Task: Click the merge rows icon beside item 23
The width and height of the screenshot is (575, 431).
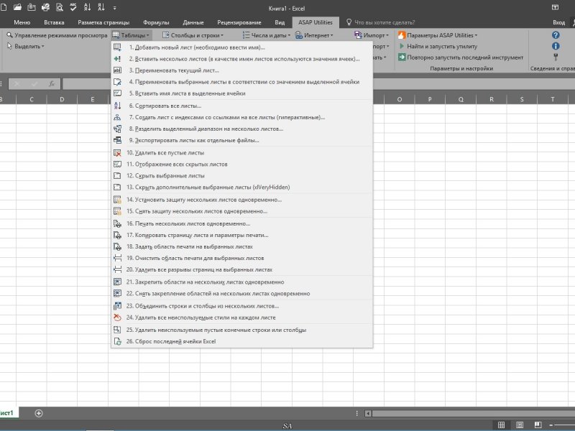Action: [117, 306]
